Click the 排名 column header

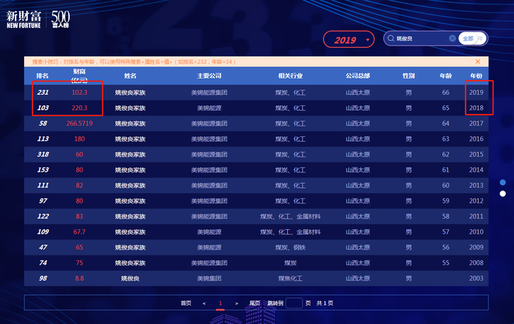pyautogui.click(x=43, y=76)
